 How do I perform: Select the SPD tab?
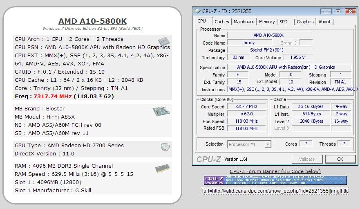284,22
